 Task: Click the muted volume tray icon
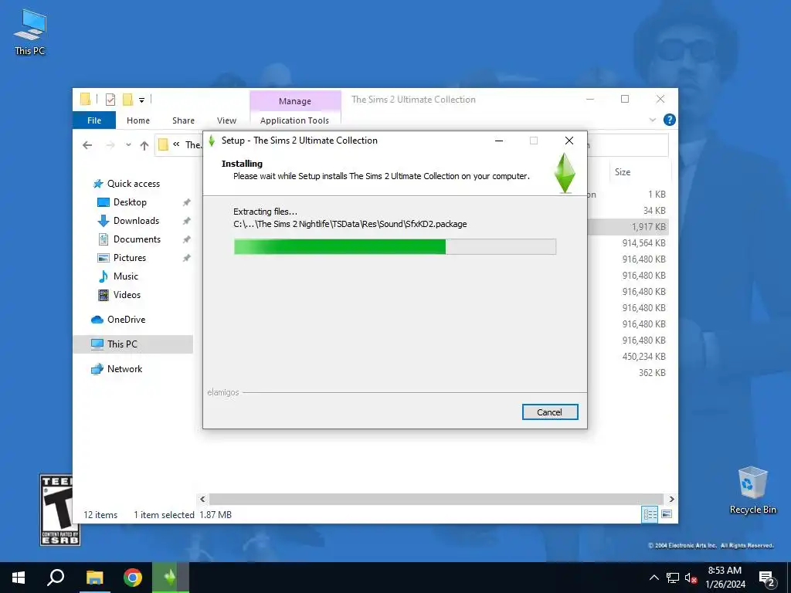pos(691,578)
